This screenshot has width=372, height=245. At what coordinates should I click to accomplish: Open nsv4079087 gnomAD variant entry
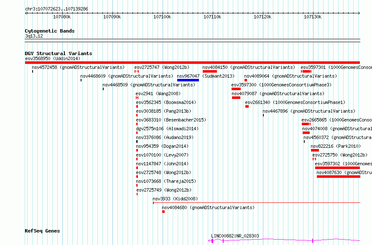point(278,93)
